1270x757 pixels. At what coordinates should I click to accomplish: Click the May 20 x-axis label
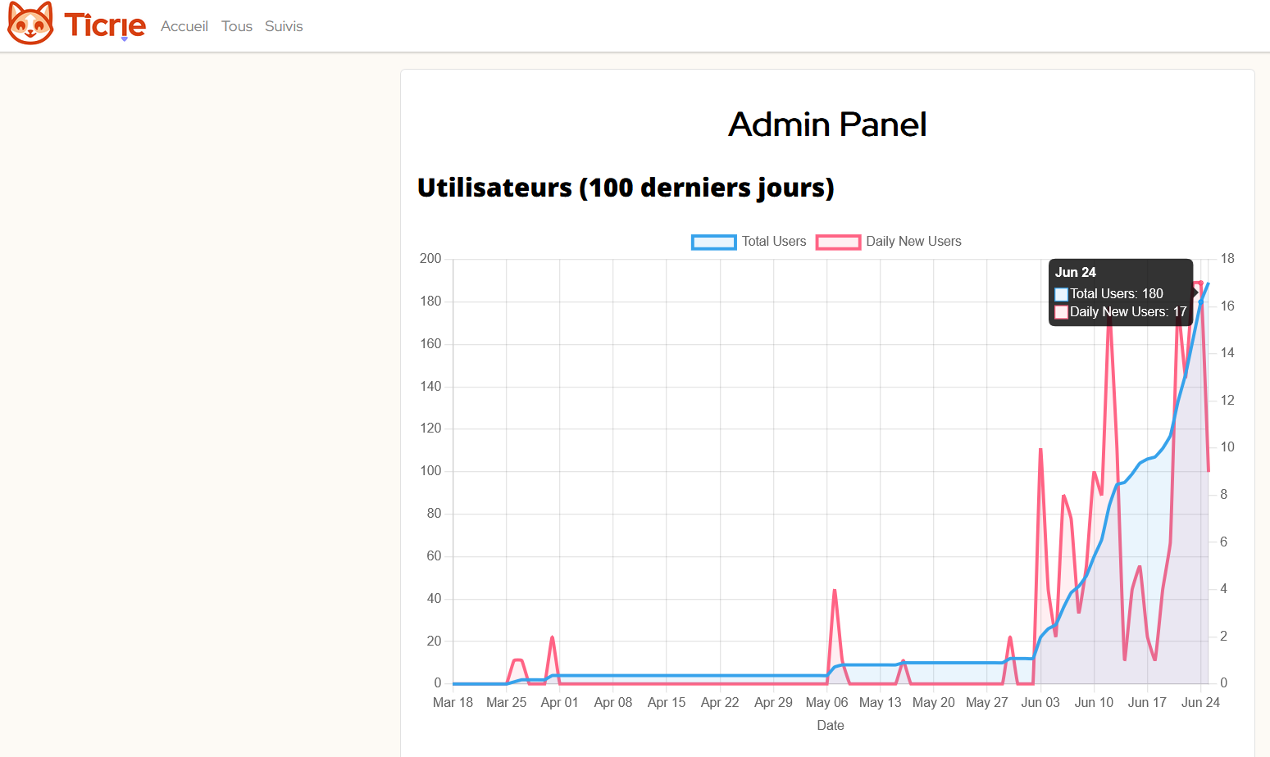pyautogui.click(x=933, y=703)
